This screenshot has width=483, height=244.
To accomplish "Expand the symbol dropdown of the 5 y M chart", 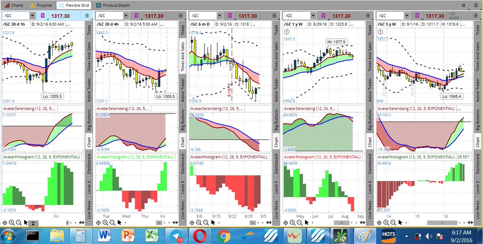I will coord(407,16).
